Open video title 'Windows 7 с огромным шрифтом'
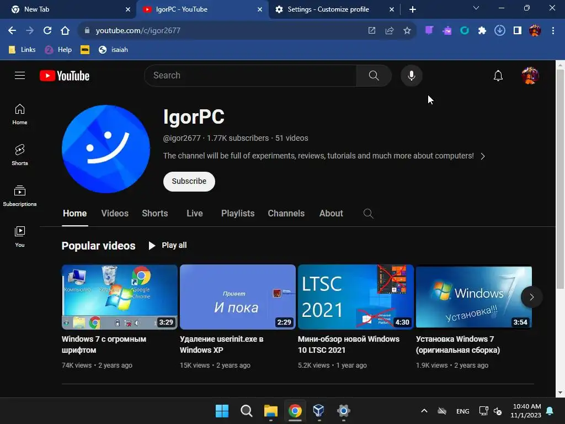The width and height of the screenshot is (565, 424). point(104,344)
